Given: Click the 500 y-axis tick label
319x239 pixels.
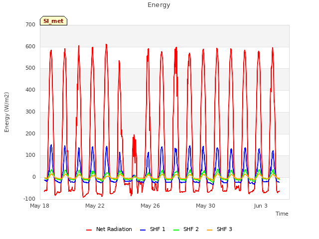Looking at the screenshot, I should pos(30,68).
